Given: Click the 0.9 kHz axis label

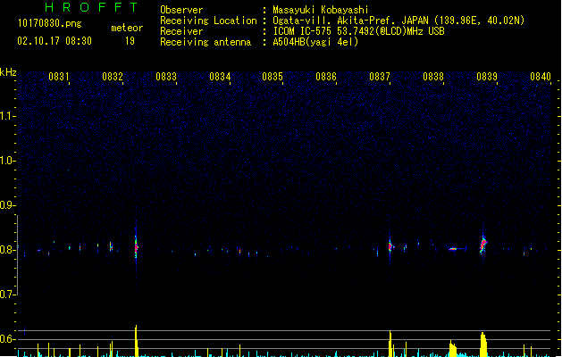Looking at the screenshot, I should coord(7,205).
